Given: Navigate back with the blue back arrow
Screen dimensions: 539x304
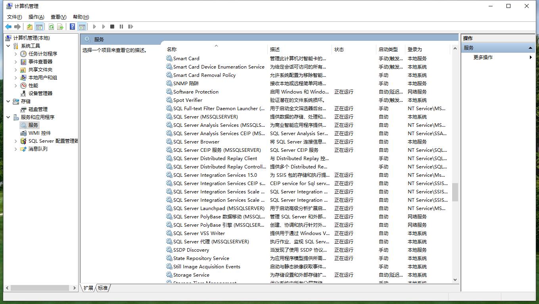Looking at the screenshot, I should (x=9, y=26).
